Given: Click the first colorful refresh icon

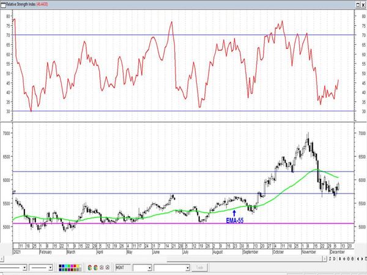Looking at the screenshot, I should click(x=90, y=268).
